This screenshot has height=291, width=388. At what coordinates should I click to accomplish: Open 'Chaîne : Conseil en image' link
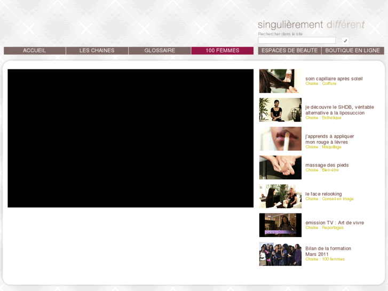tap(329, 199)
